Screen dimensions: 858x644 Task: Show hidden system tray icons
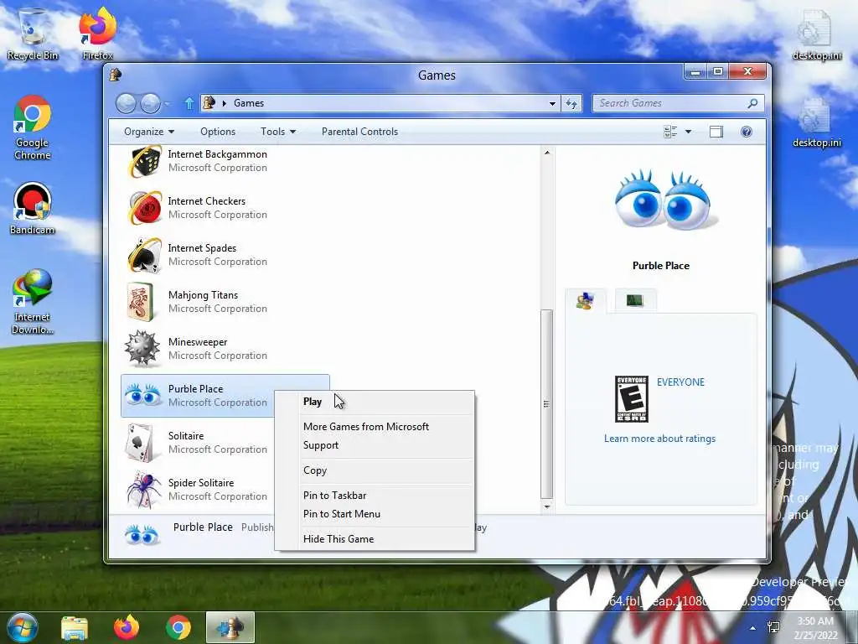(x=753, y=628)
